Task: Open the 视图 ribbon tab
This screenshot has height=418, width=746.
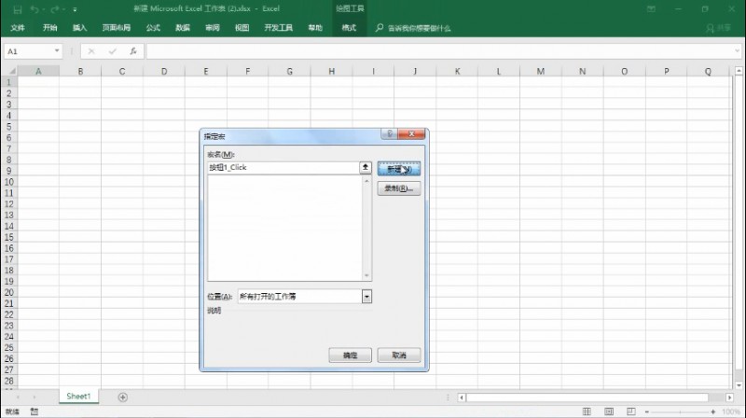Action: (x=242, y=28)
